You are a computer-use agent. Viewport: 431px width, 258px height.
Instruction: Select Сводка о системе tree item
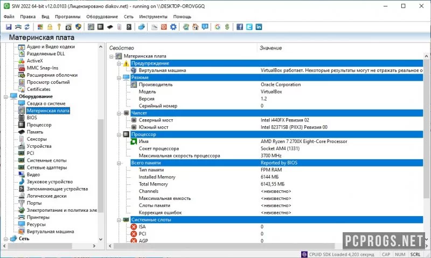coord(46,103)
